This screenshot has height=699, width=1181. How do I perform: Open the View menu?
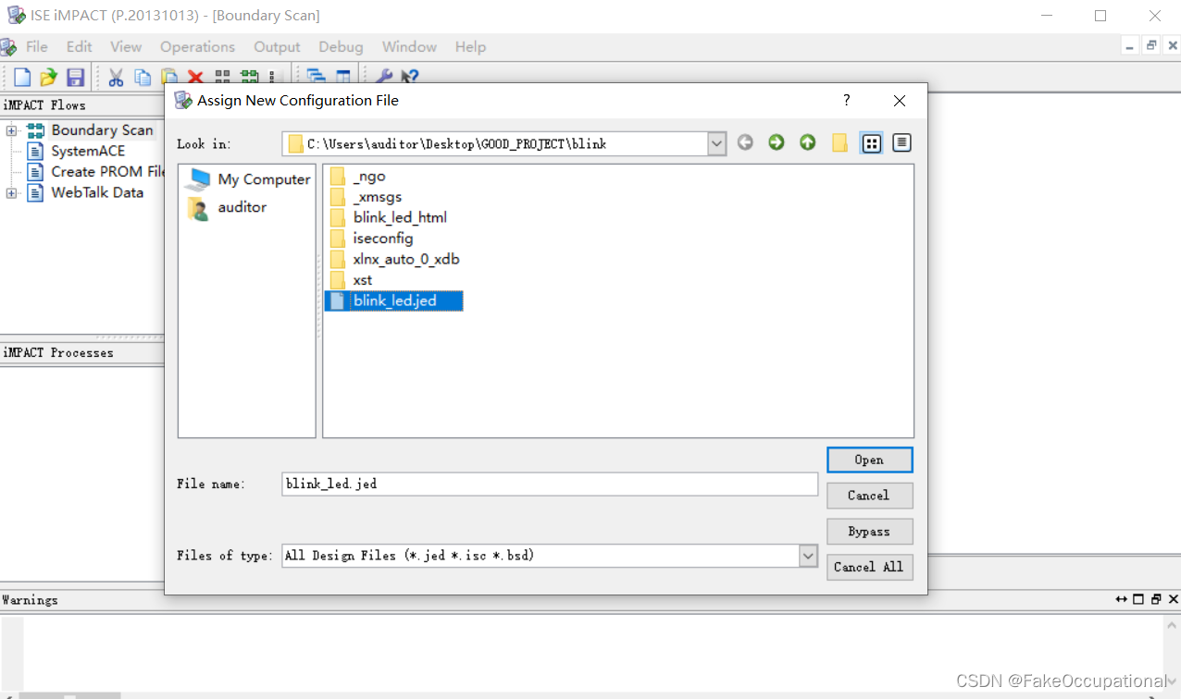(x=126, y=46)
